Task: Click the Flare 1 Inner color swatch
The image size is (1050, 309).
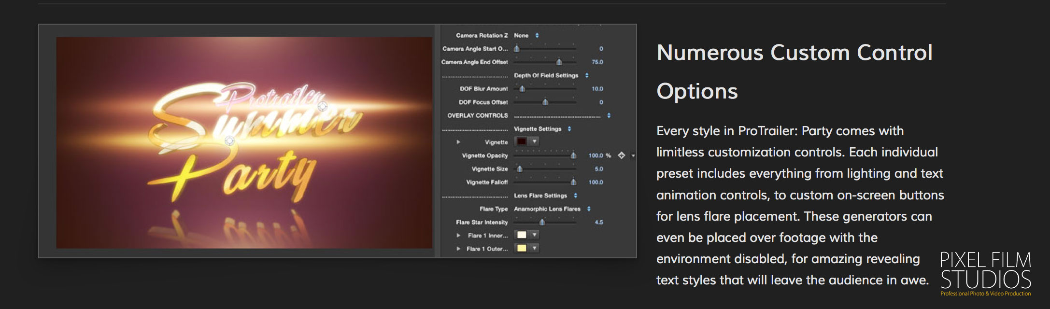Action: click(522, 235)
